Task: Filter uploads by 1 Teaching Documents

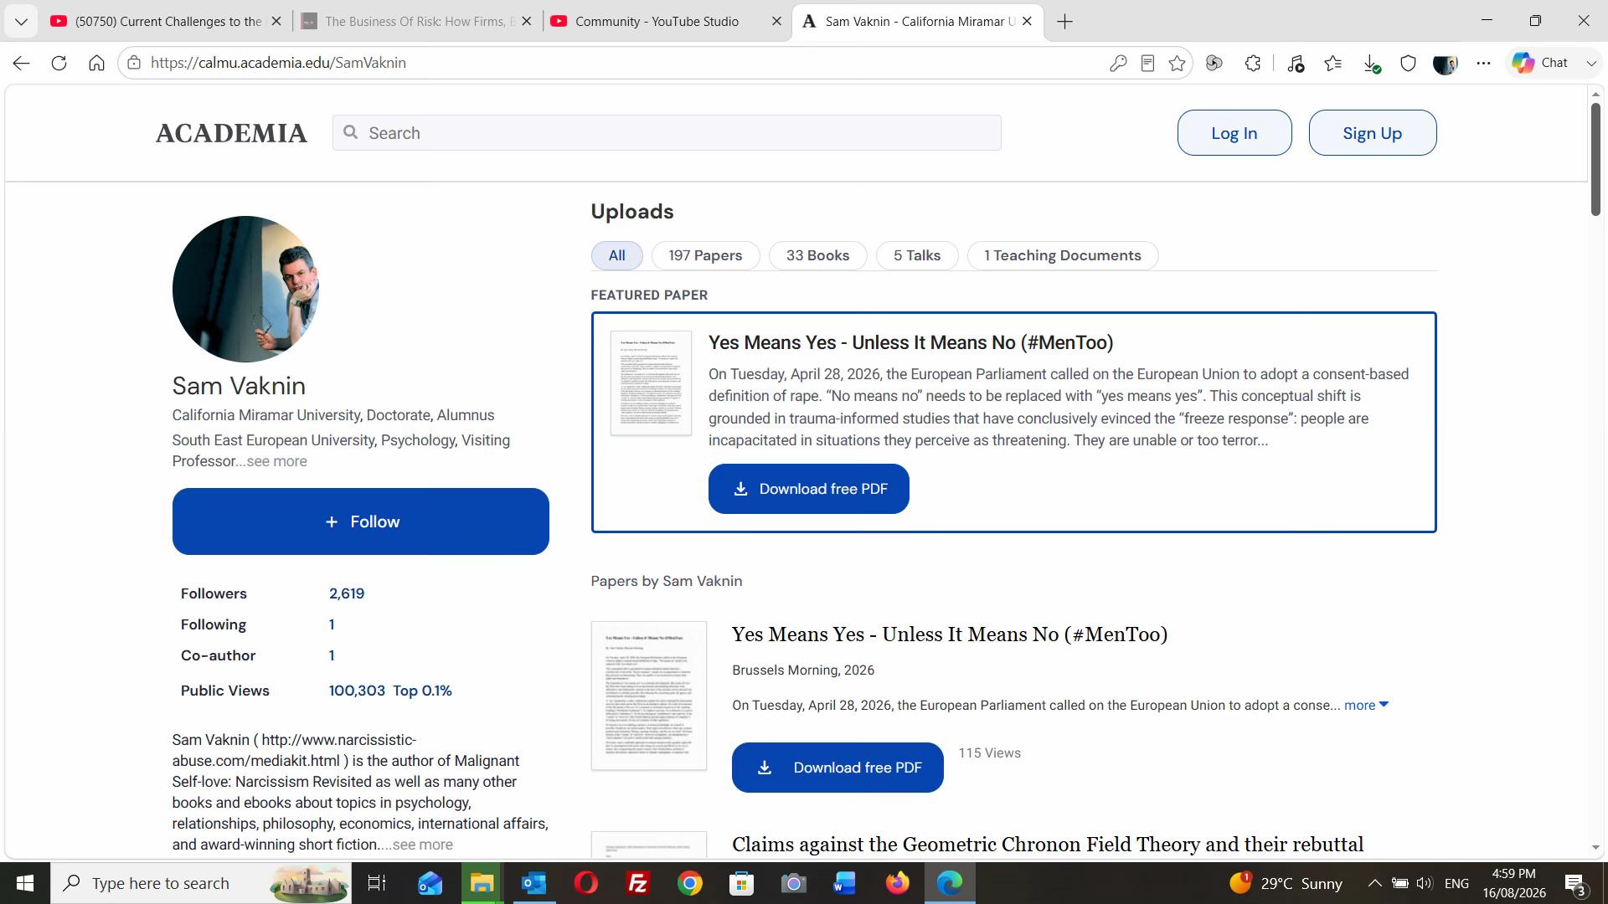Action: [x=1063, y=255]
